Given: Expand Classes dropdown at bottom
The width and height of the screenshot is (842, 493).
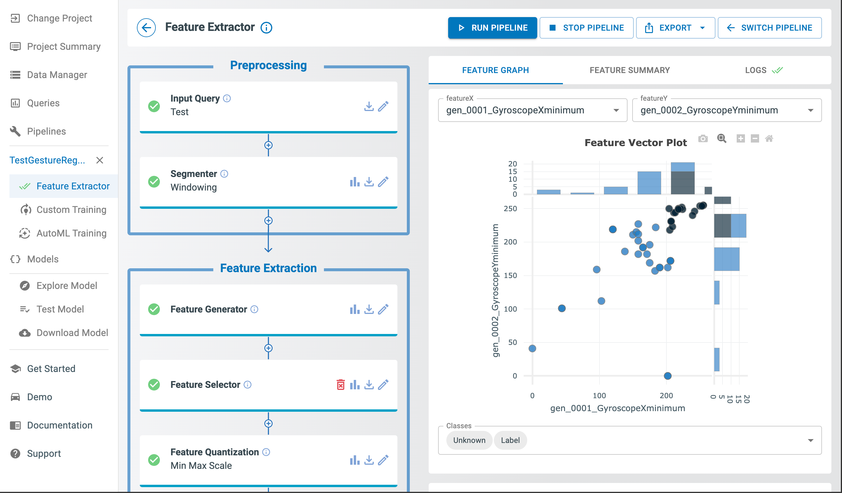Looking at the screenshot, I should click(810, 440).
